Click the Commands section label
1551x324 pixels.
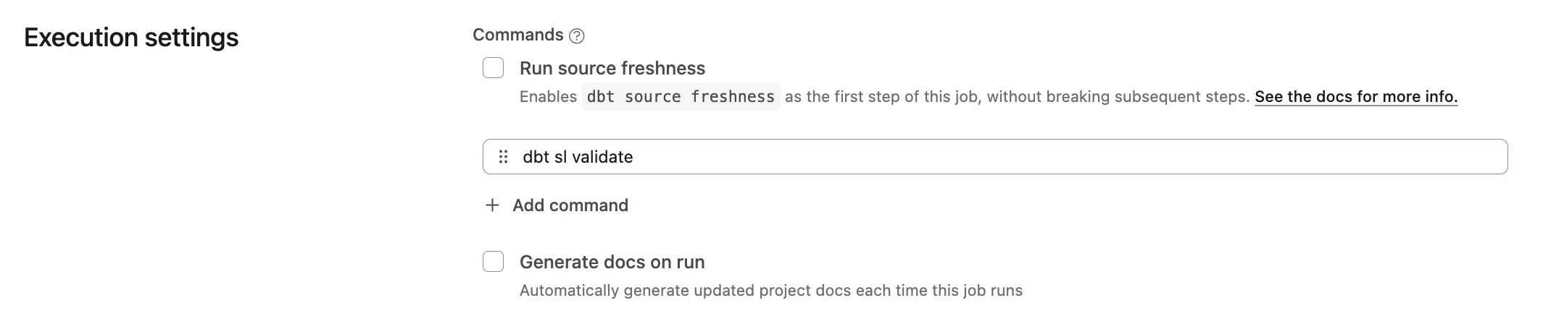tap(517, 35)
